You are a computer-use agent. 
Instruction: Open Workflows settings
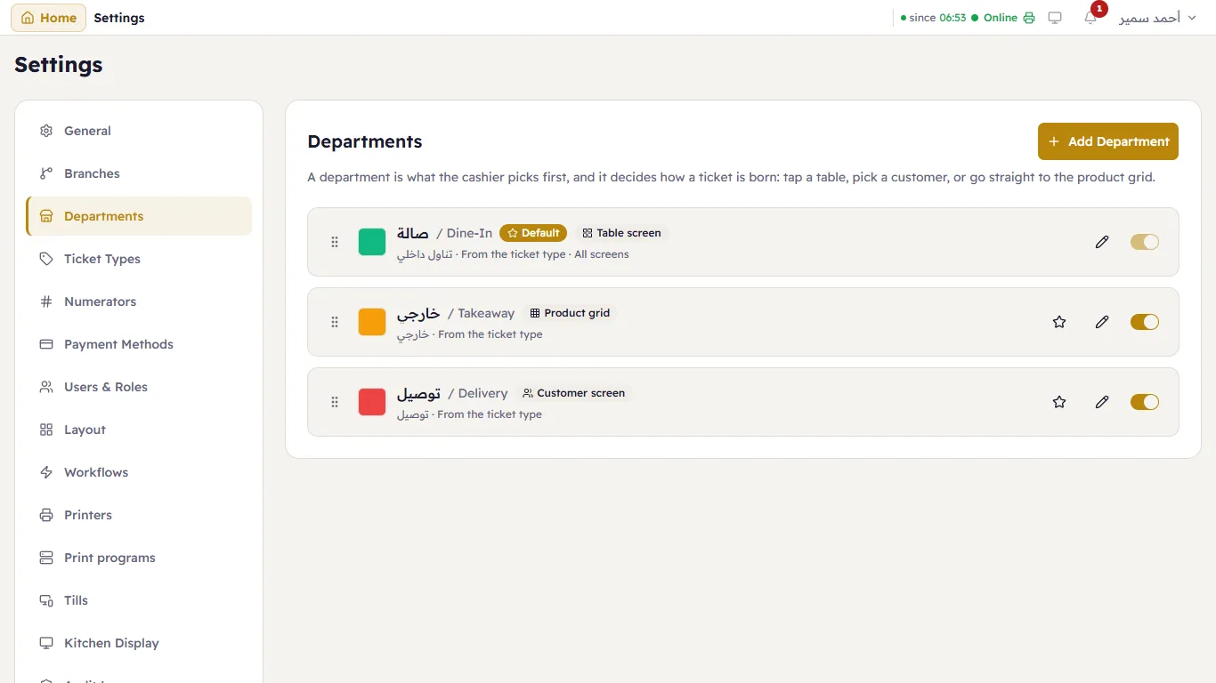[x=139, y=472]
